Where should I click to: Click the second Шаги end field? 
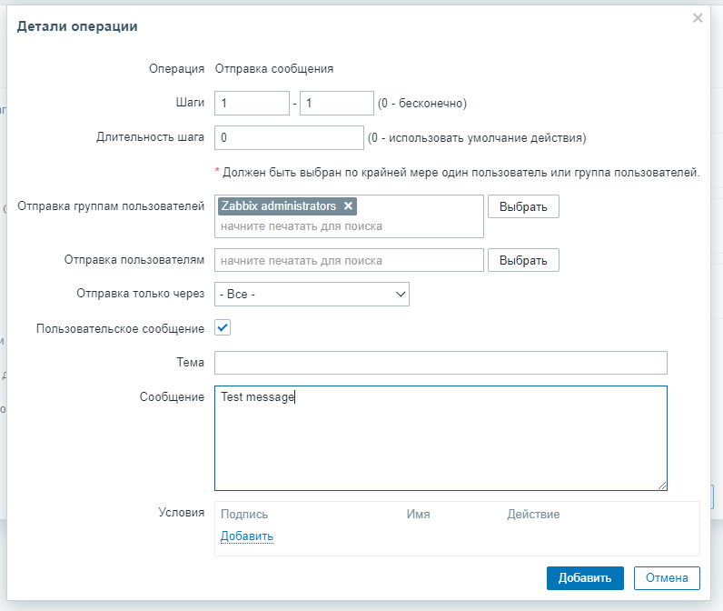point(336,104)
